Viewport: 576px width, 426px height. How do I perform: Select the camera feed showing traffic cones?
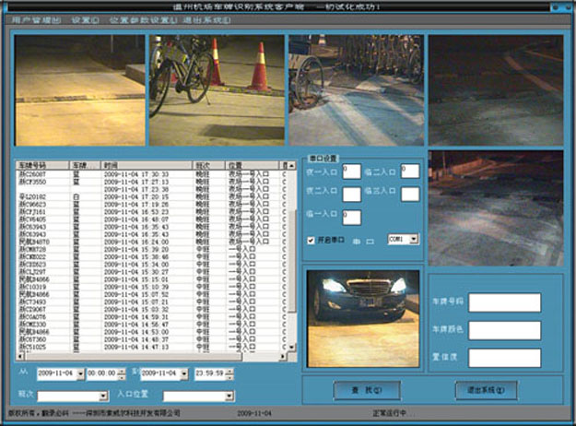coord(217,90)
